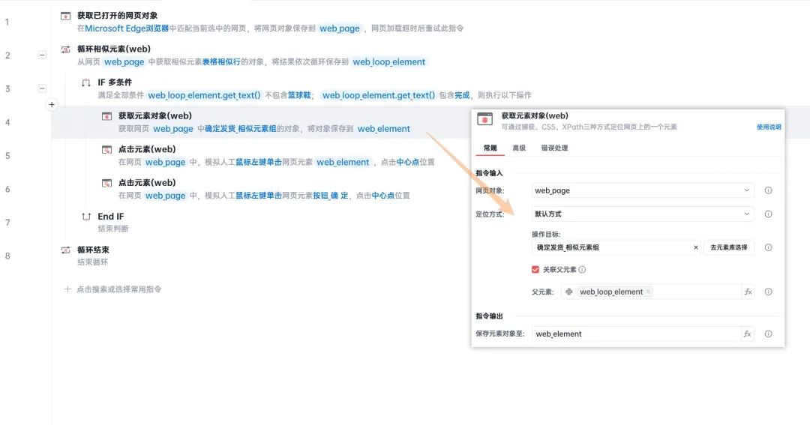The height and width of the screenshot is (425, 810).
Task: Open the 网页对象 web_page dropdown
Action: (x=643, y=190)
